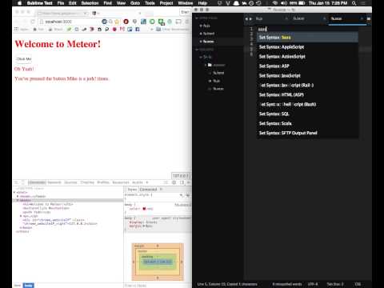Switch to the DevTools Network tab

[x=54, y=182]
